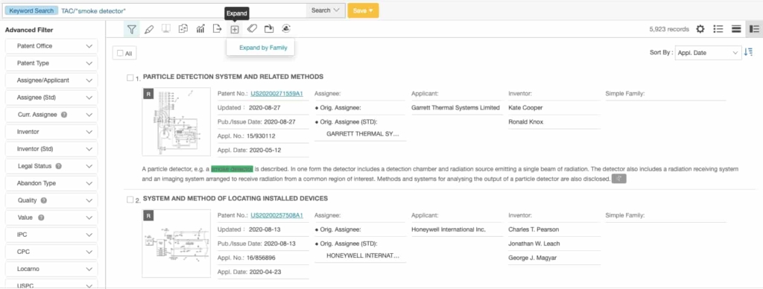Open the Search dropdown button
The height and width of the screenshot is (289, 763).
(326, 10)
